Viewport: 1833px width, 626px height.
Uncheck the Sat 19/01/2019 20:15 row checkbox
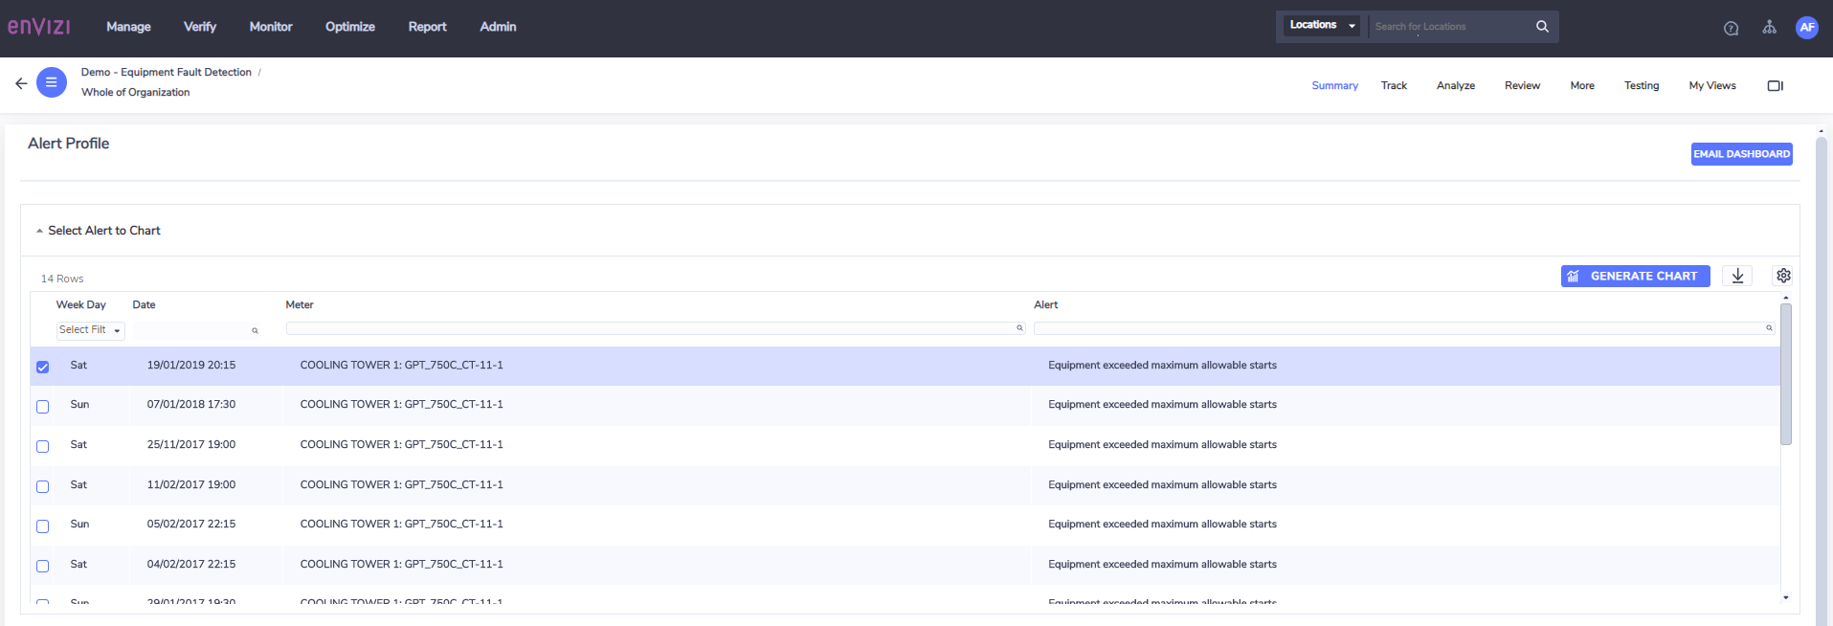(43, 367)
